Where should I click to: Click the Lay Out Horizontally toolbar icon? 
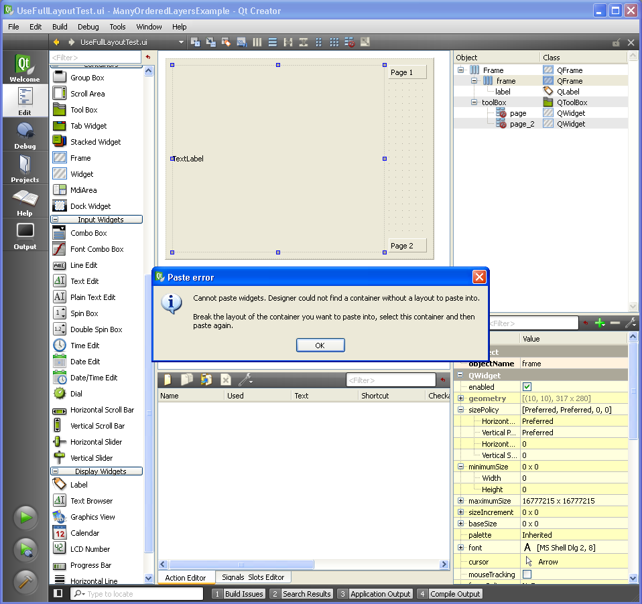click(257, 42)
